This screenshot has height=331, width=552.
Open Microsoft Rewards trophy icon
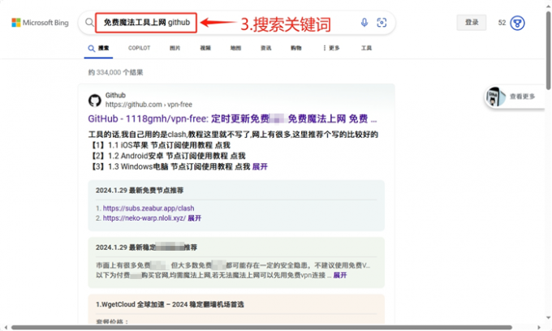click(517, 23)
